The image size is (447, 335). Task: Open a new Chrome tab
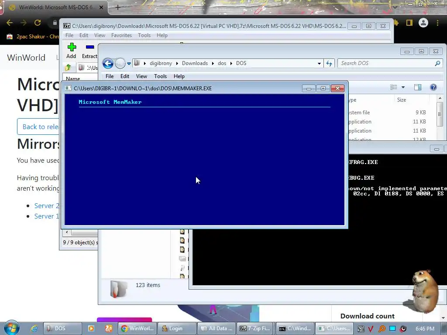tap(118, 7)
